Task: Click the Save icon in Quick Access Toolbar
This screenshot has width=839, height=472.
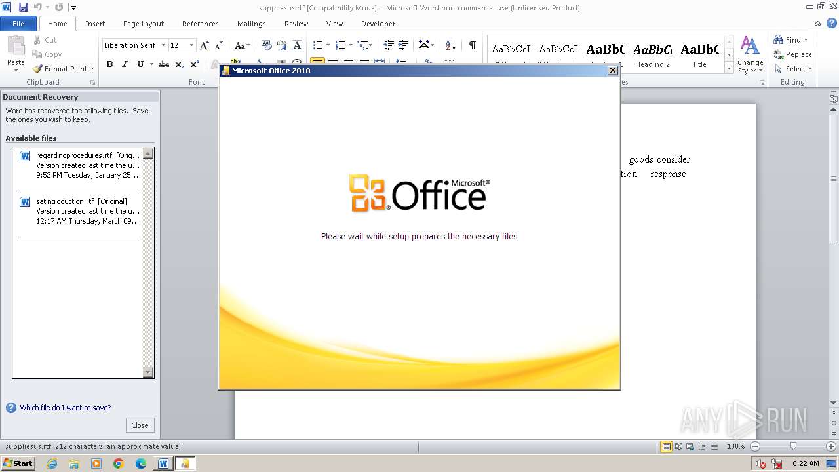Action: point(24,7)
